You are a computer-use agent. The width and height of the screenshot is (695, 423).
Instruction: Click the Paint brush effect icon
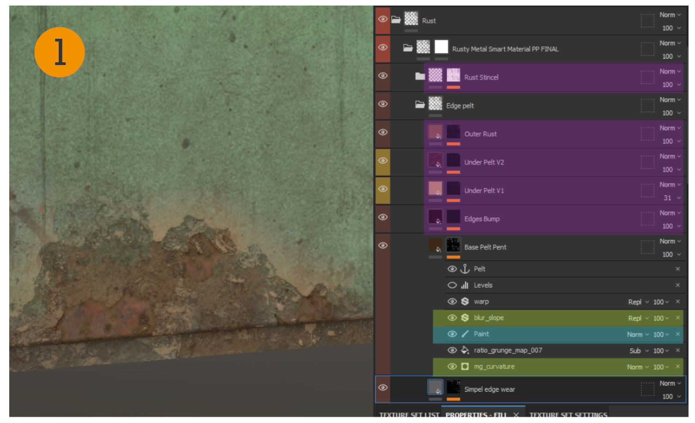pyautogui.click(x=465, y=334)
